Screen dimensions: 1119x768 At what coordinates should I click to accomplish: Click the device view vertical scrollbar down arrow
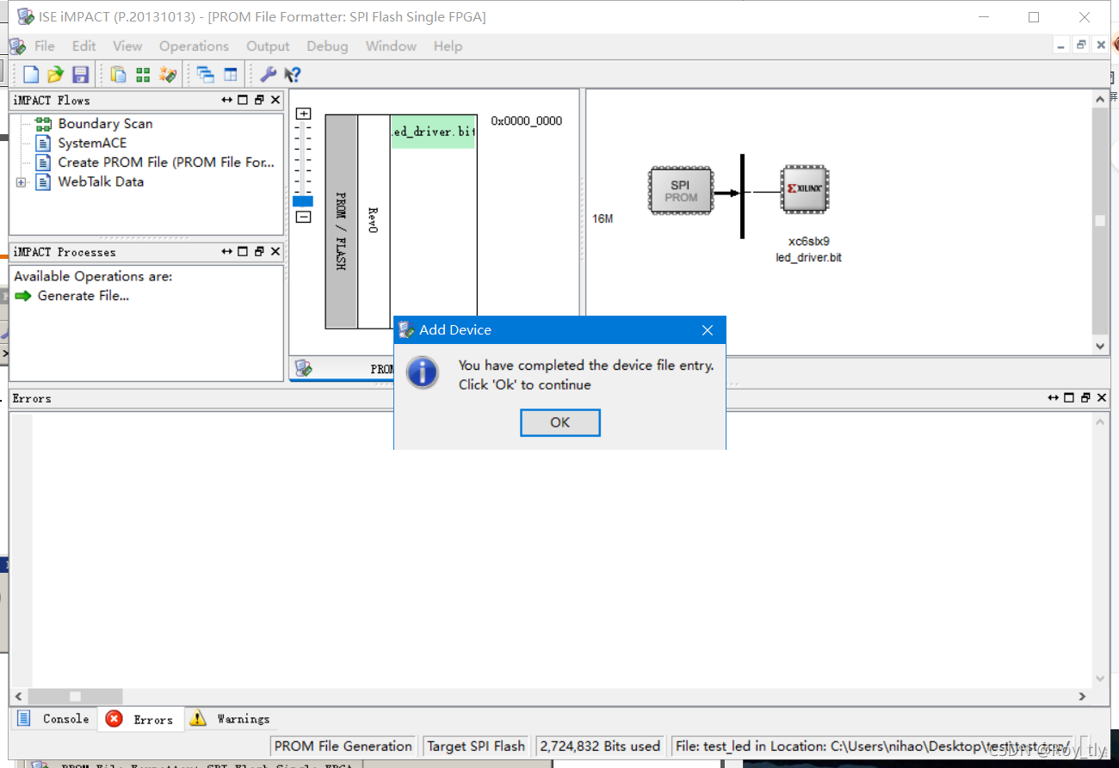[1100, 346]
